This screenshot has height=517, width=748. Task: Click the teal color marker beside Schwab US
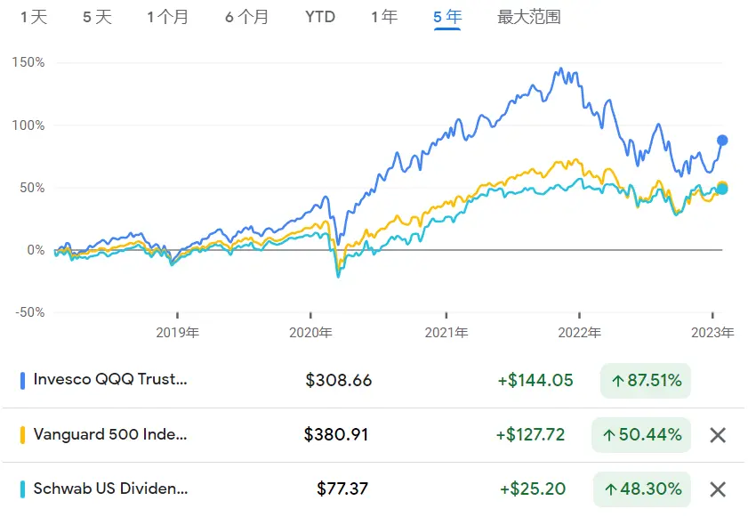pos(22,489)
